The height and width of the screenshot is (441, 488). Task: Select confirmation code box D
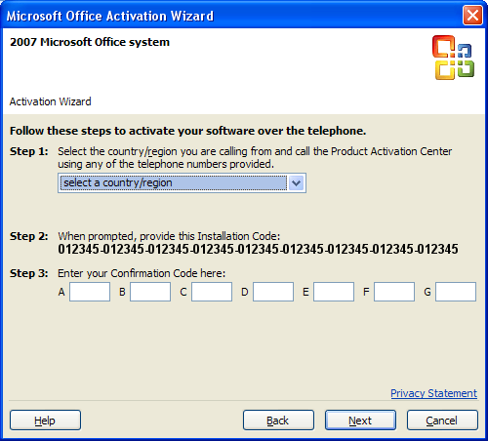point(273,292)
